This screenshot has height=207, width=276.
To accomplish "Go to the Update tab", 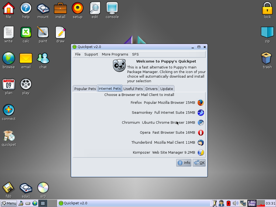I will 167,89.
